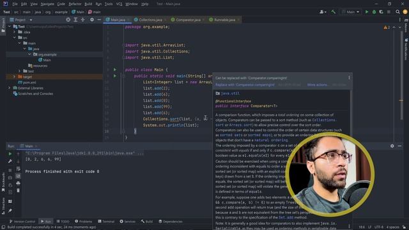409x230 pixels.
Task: Collapse the java folder
Action: [x=24, y=49]
